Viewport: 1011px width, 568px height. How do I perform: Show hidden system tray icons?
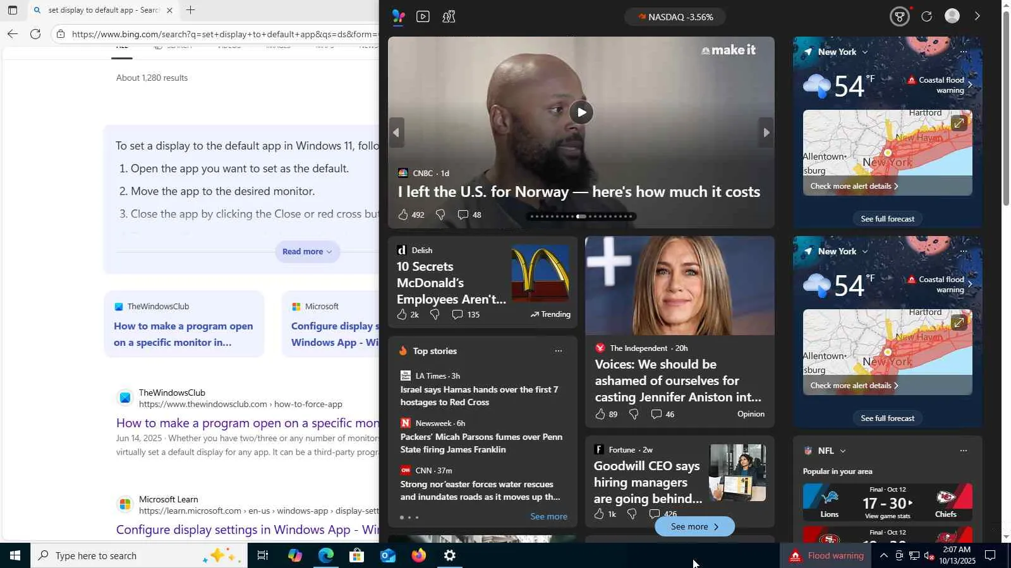pyautogui.click(x=883, y=555)
